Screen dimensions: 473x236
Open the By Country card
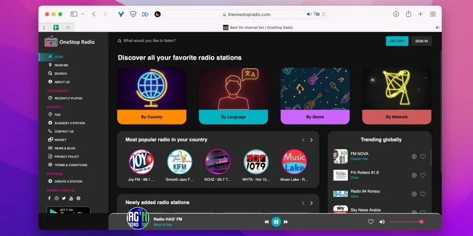[x=152, y=96]
